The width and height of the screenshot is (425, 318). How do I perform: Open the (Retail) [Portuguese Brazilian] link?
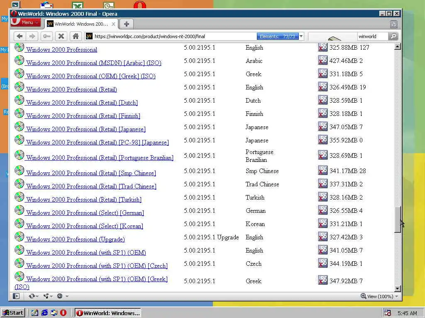pyautogui.click(x=100, y=158)
